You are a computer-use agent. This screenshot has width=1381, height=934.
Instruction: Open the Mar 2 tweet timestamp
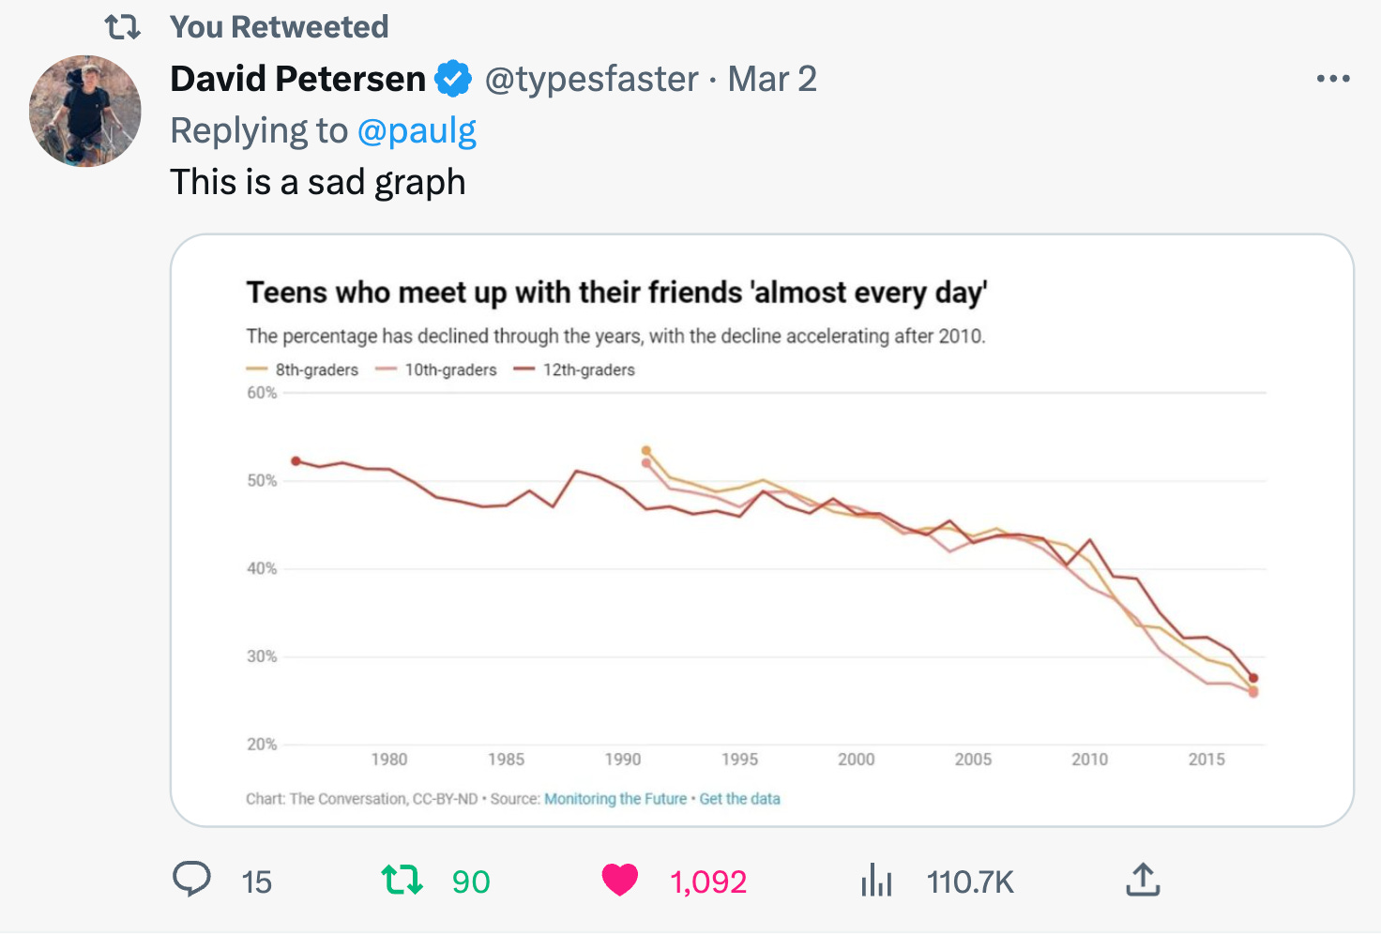coord(772,79)
